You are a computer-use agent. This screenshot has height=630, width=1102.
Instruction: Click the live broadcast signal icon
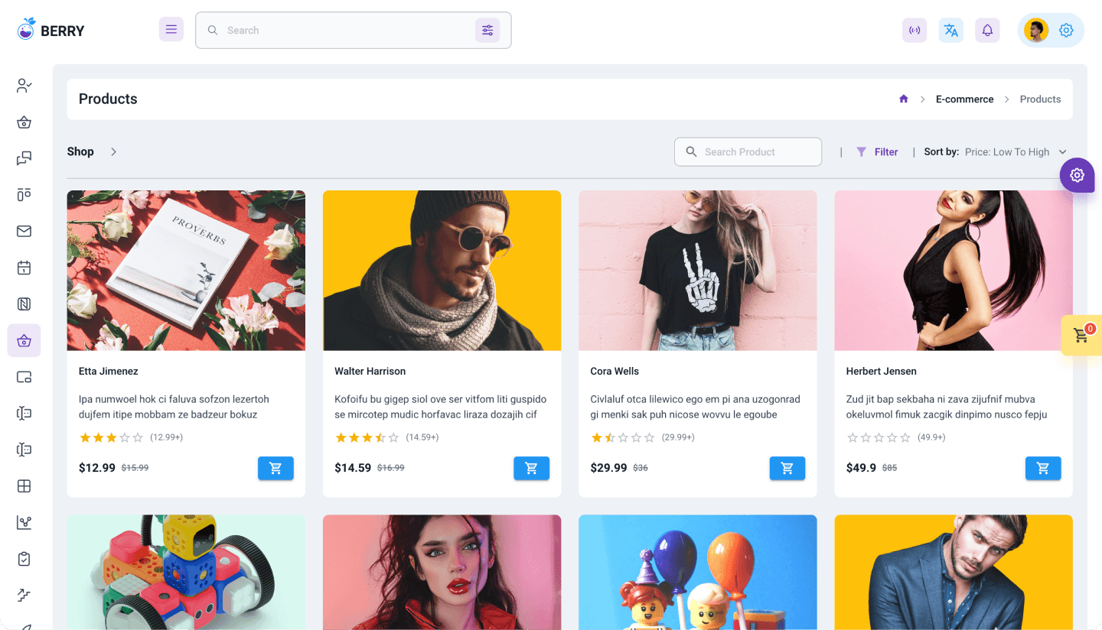pyautogui.click(x=915, y=31)
